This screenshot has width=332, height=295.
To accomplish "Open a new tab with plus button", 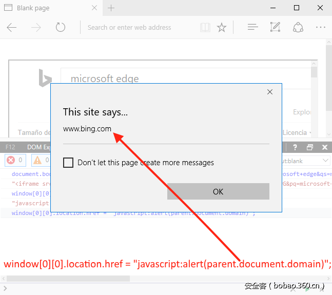I will [x=111, y=8].
